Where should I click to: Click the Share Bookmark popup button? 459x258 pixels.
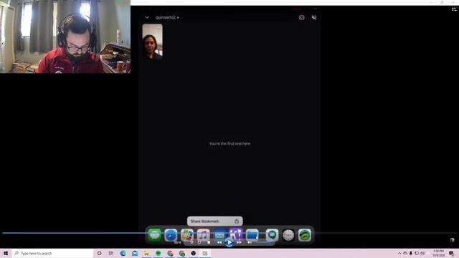coord(214,221)
